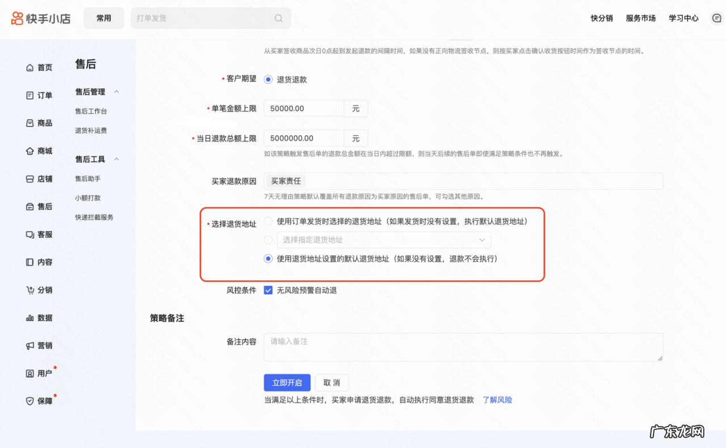Click the 立即开启 button
The height and width of the screenshot is (448, 726).
tap(287, 383)
